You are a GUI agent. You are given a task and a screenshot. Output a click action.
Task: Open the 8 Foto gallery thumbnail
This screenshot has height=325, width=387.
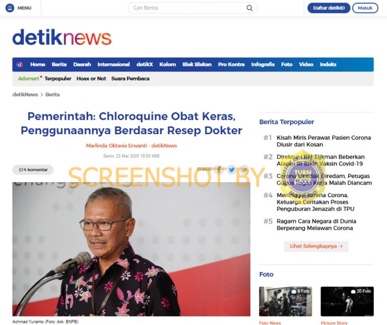coord(285,301)
